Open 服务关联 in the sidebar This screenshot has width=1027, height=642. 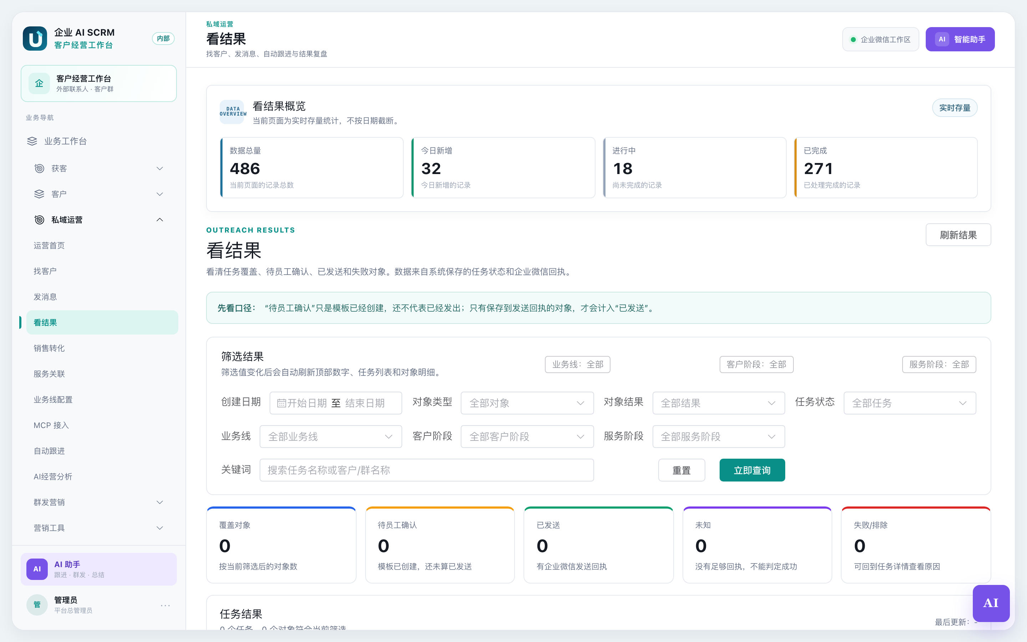coord(102,374)
